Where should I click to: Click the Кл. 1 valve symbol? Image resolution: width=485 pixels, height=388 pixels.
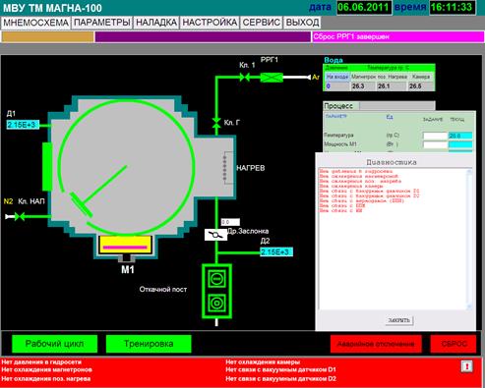[x=245, y=78]
